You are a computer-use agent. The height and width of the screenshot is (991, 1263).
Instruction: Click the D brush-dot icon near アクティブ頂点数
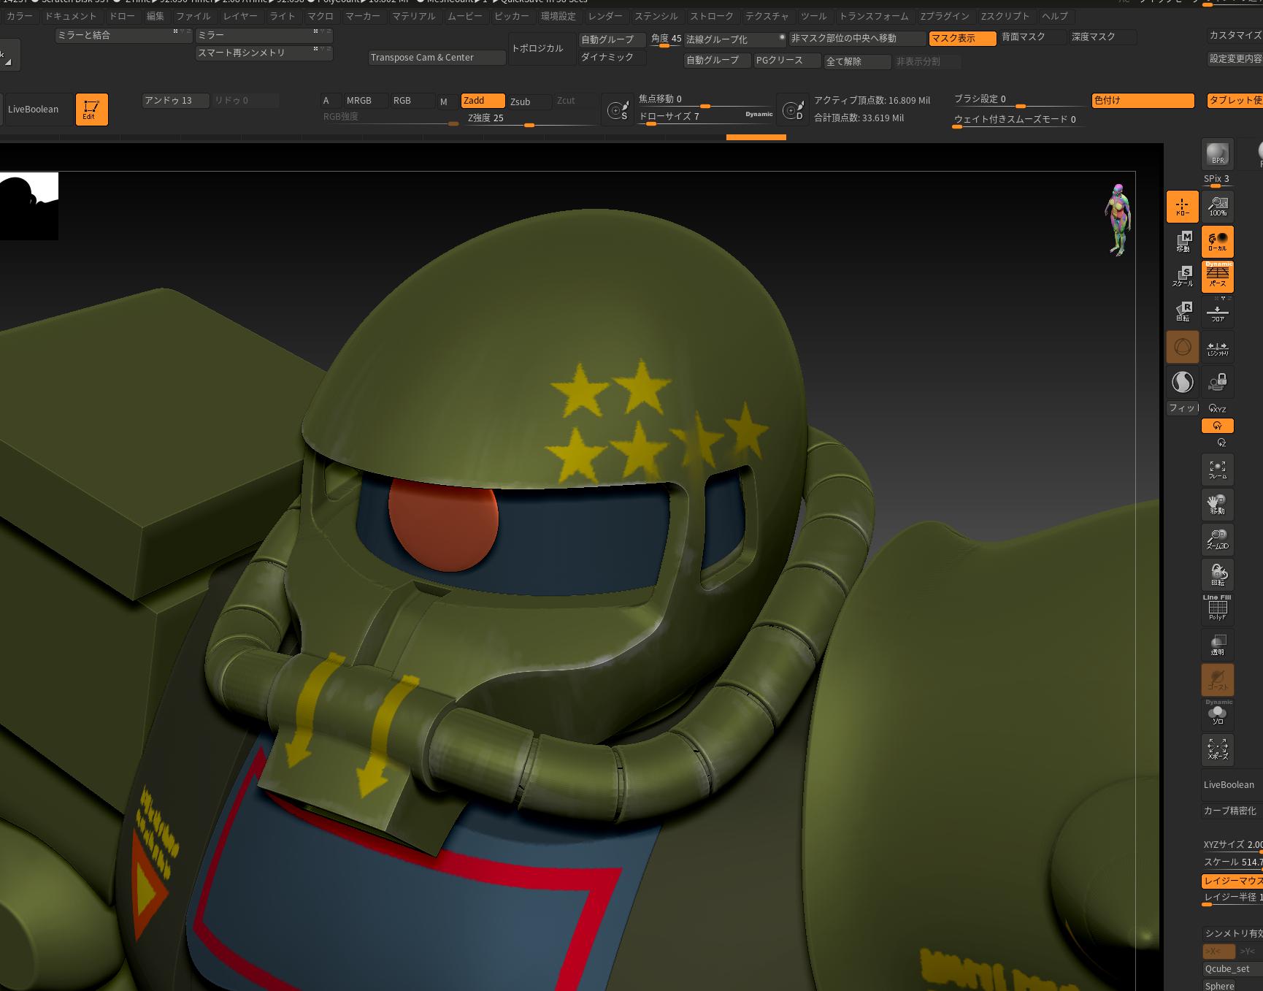click(793, 110)
